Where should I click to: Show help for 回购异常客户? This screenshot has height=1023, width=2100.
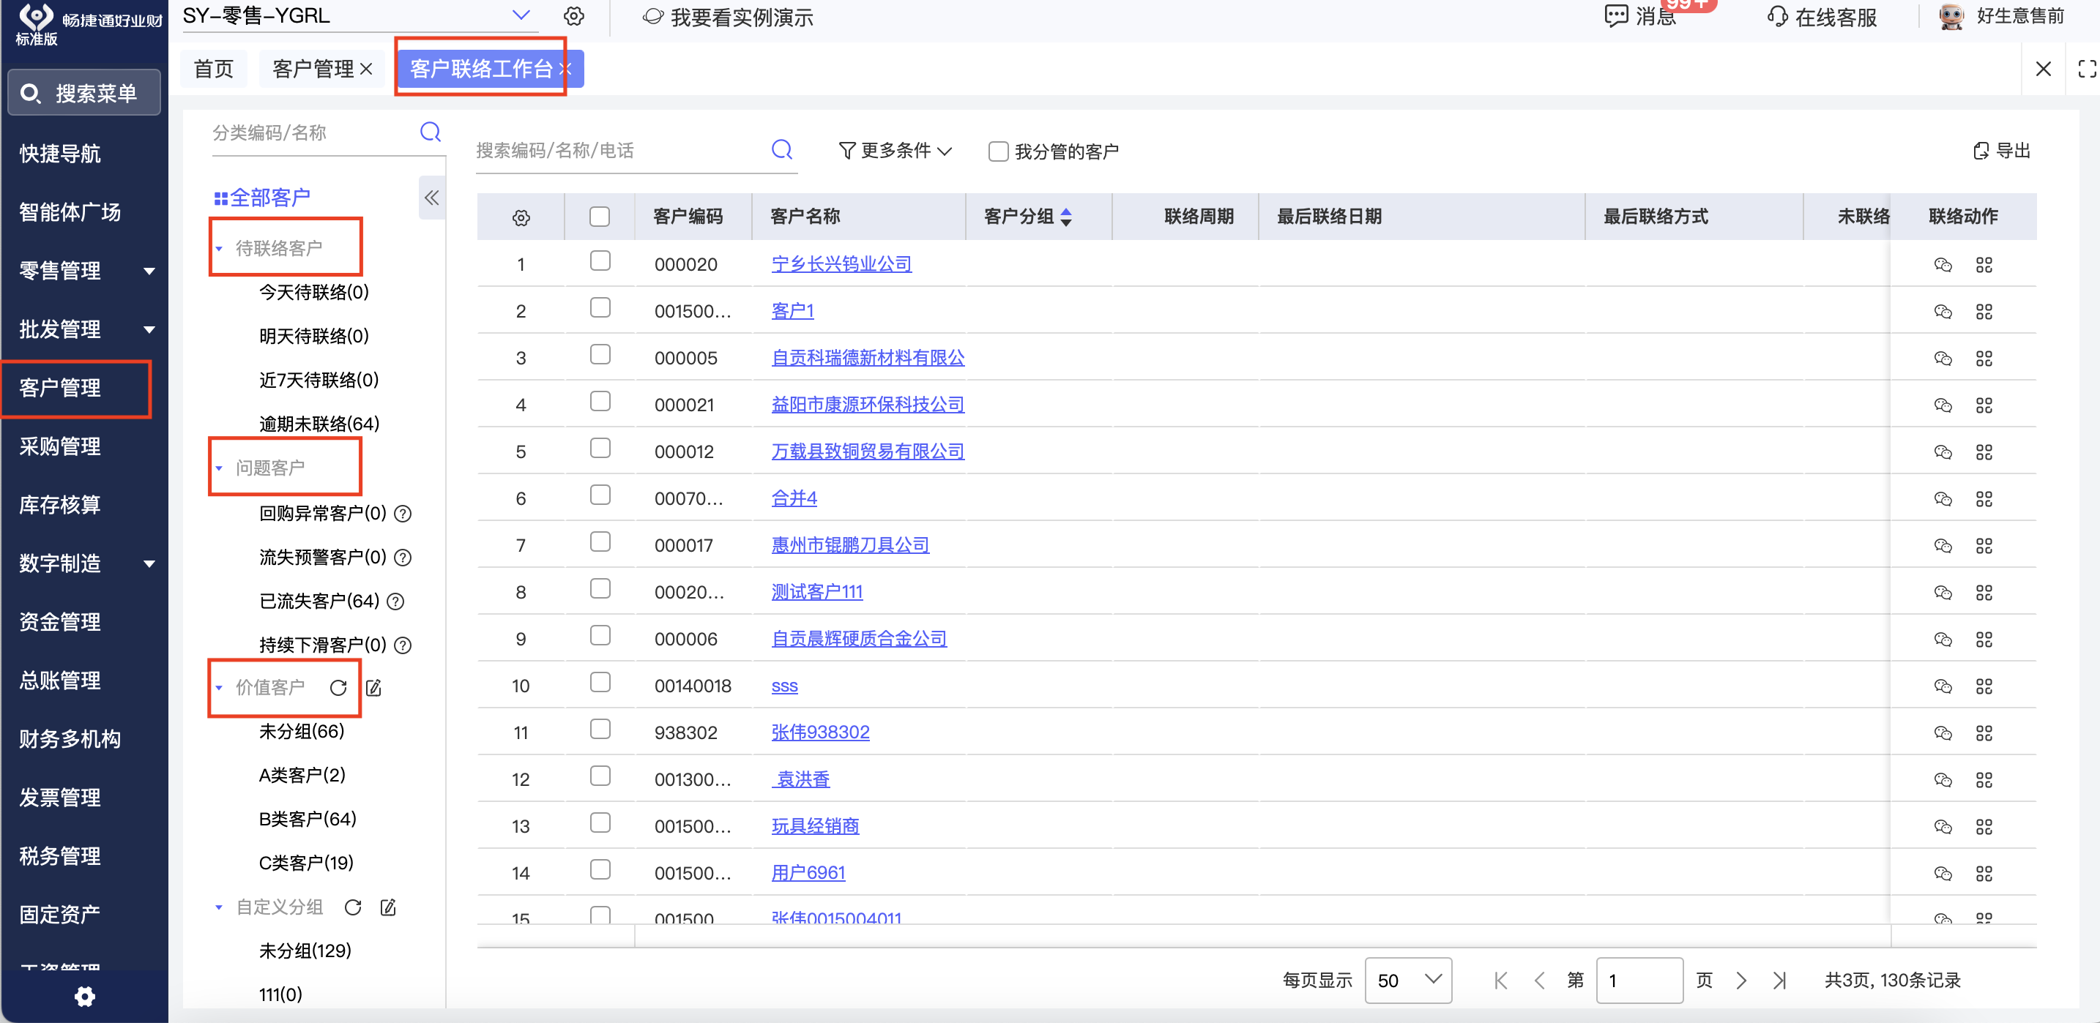coord(403,514)
